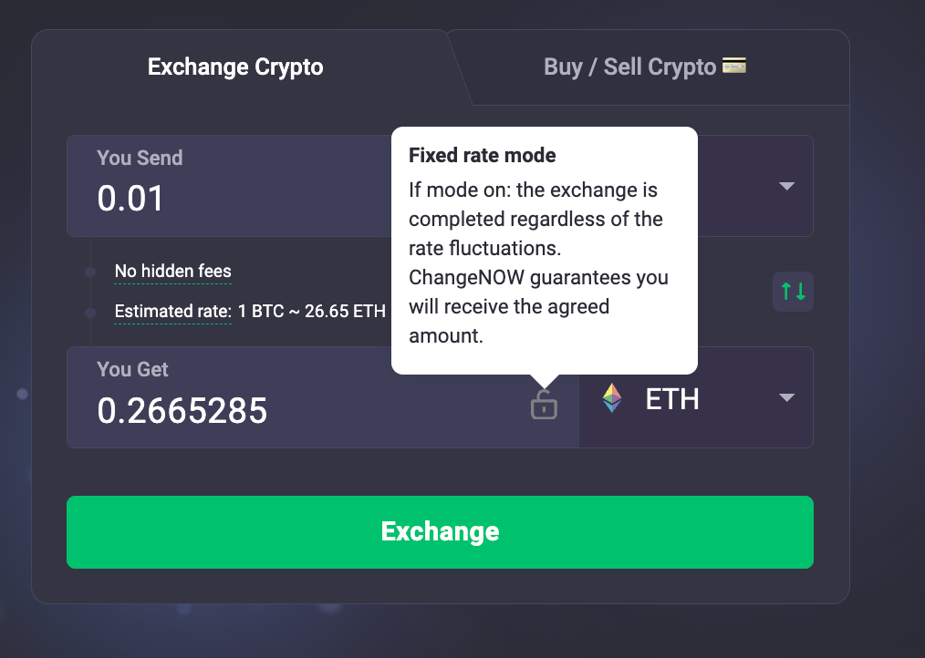This screenshot has height=658, width=925.
Task: Click the bullet dot beside Estimated rate
Action: (x=90, y=313)
